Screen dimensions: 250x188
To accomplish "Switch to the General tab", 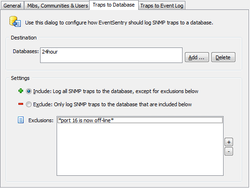I will [12, 6].
